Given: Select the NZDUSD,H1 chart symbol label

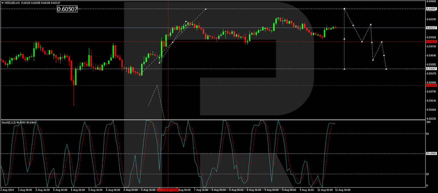Looking at the screenshot, I should click(x=13, y=3).
